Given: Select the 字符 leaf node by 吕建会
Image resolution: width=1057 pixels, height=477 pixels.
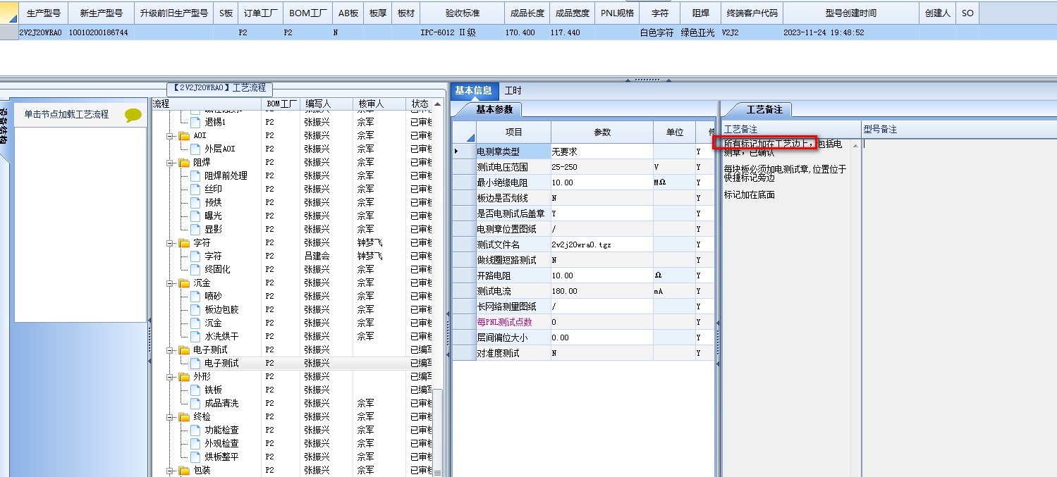Looking at the screenshot, I should (213, 256).
